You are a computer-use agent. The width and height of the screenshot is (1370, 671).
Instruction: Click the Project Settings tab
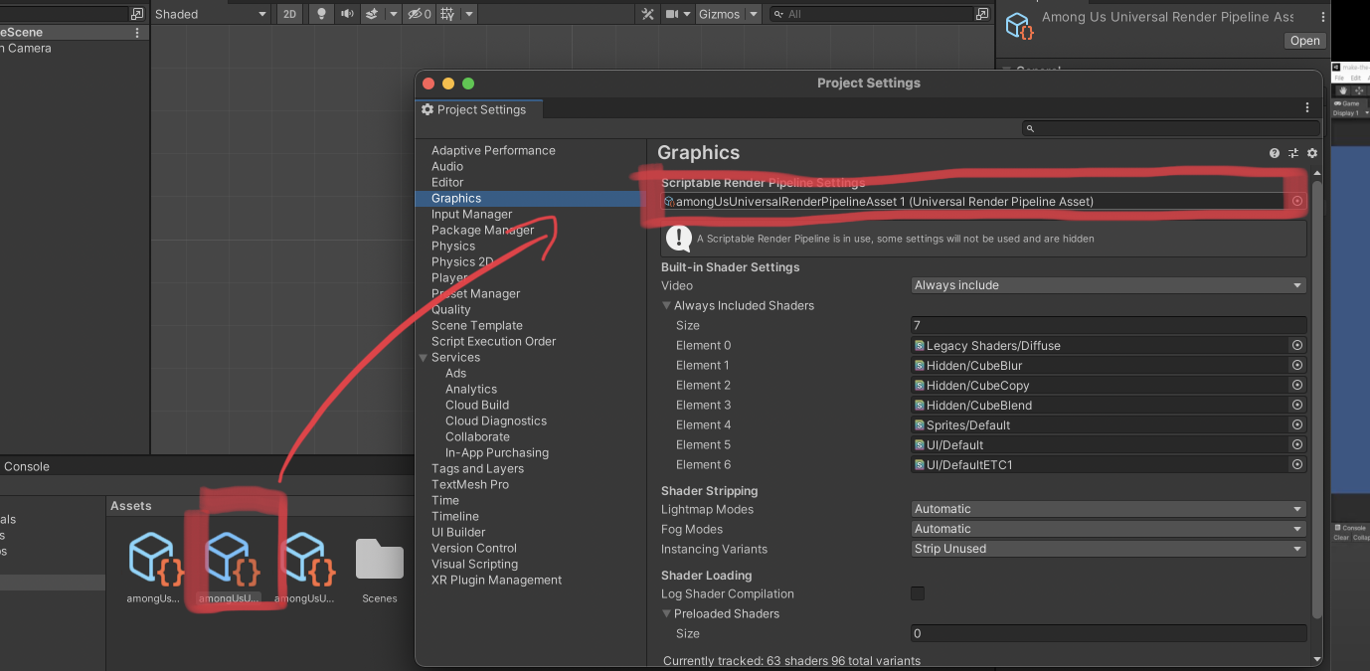(x=479, y=109)
